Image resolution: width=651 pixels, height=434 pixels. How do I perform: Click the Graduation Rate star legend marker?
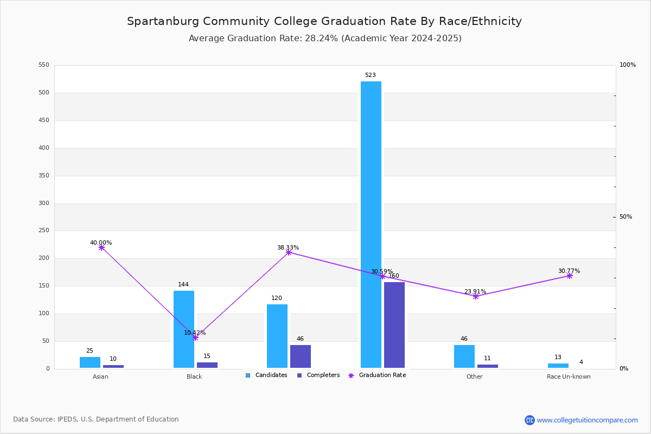[x=351, y=375]
